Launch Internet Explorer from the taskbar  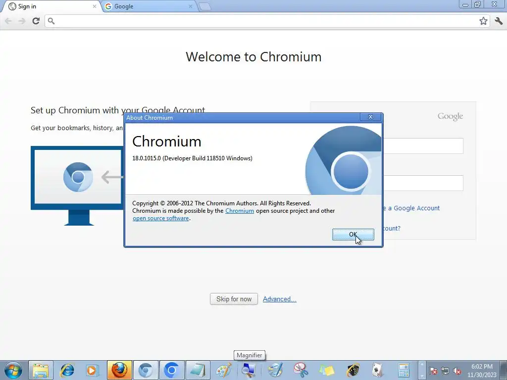click(x=67, y=370)
